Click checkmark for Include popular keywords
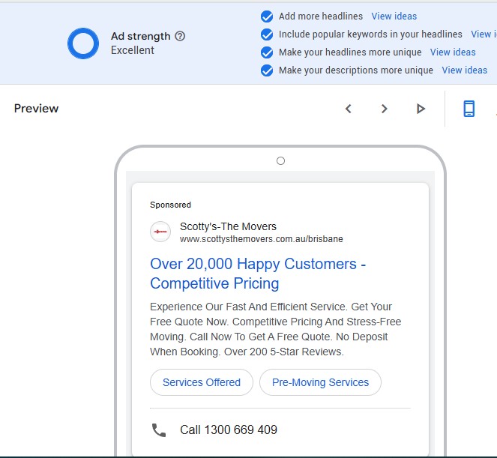Screen dimensions: 497x458 point(267,34)
